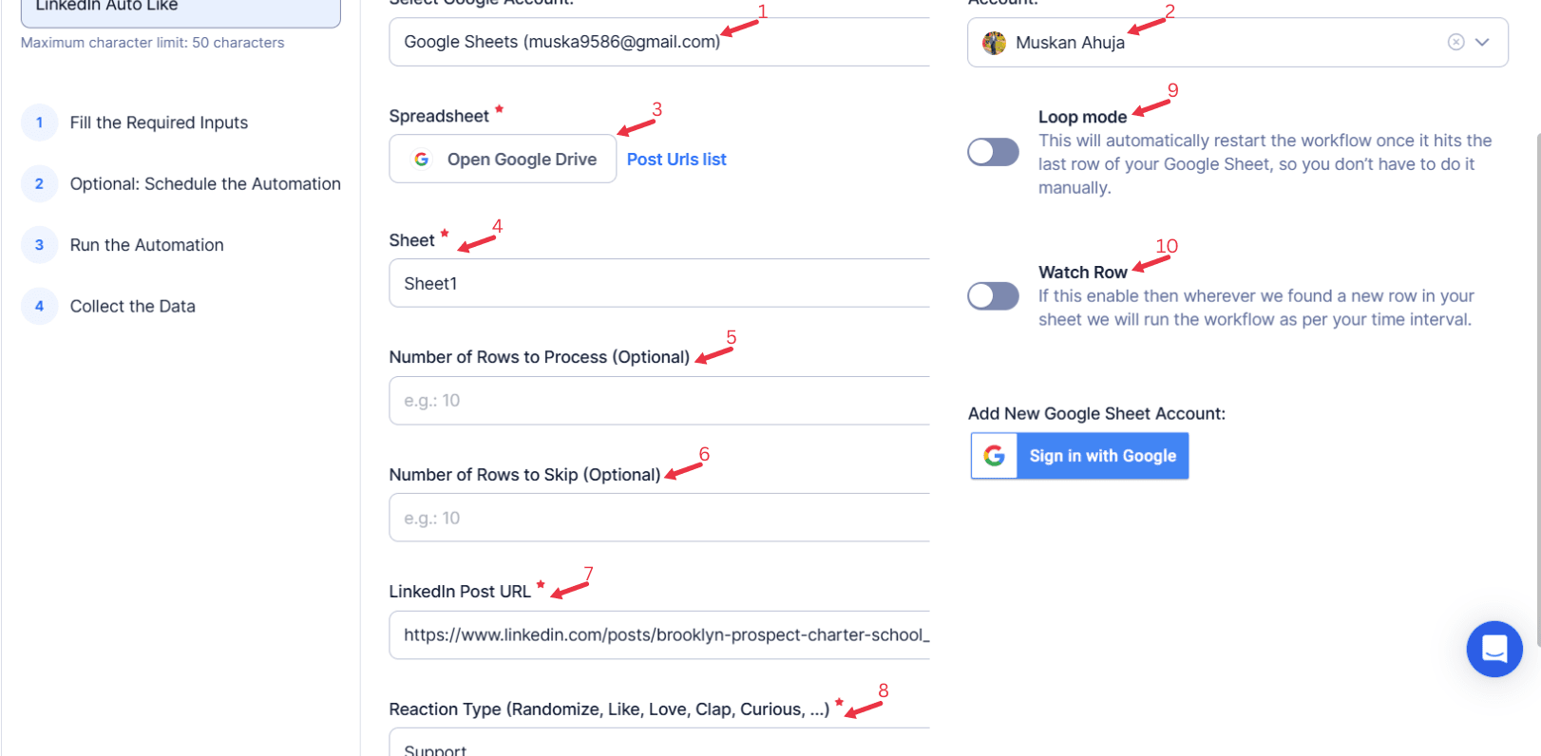Open the Google Sheets account selector
Viewport: 1541px width, 756px height.
pos(659,42)
